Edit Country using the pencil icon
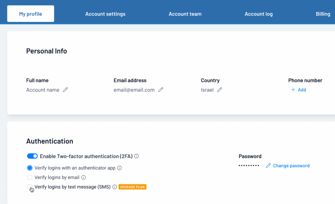This screenshot has width=335, height=204. tap(220, 90)
